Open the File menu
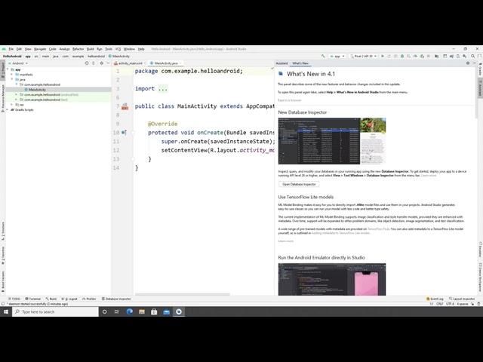Viewport: 483px width, 362px height. [x=11, y=49]
